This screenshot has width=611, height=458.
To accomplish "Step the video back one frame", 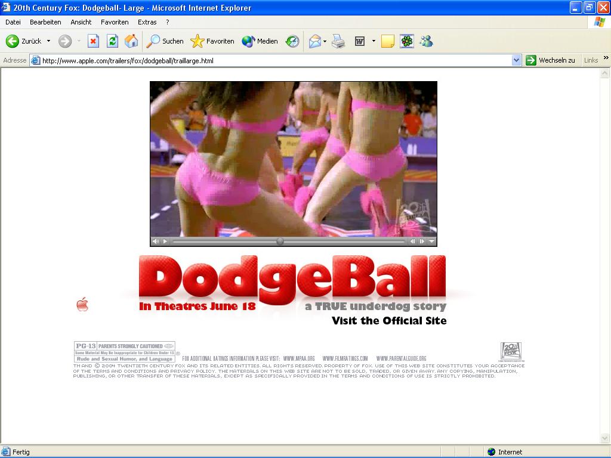I will coord(412,242).
